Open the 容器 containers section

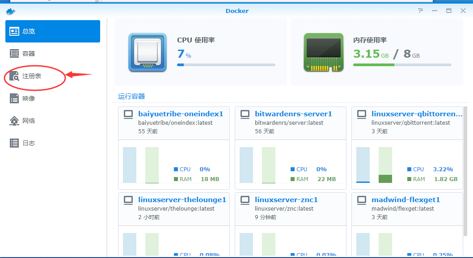click(x=53, y=54)
